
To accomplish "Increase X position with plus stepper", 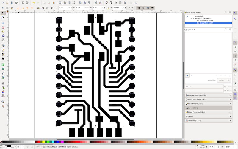I will coord(71,8).
